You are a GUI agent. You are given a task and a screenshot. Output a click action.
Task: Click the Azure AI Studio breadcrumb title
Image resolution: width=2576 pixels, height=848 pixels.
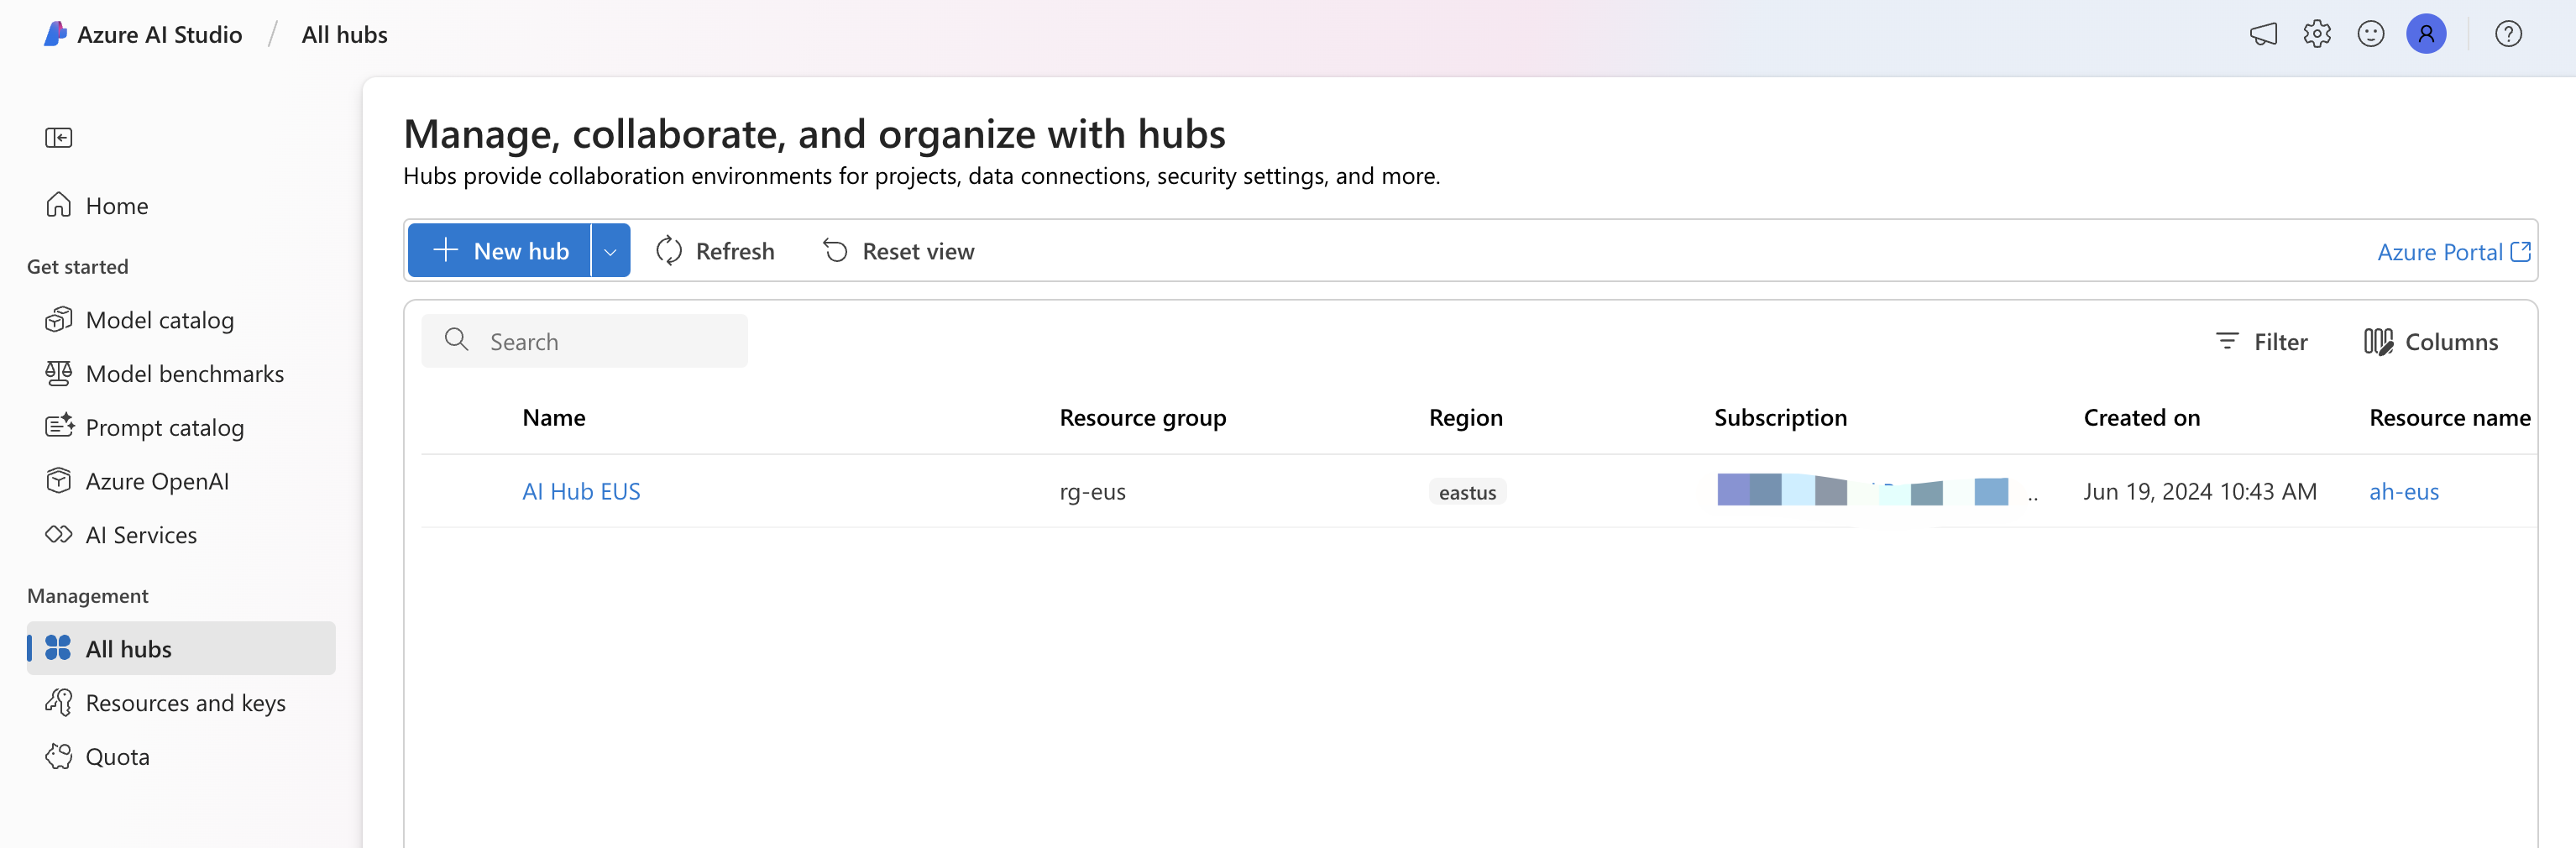click(x=159, y=34)
